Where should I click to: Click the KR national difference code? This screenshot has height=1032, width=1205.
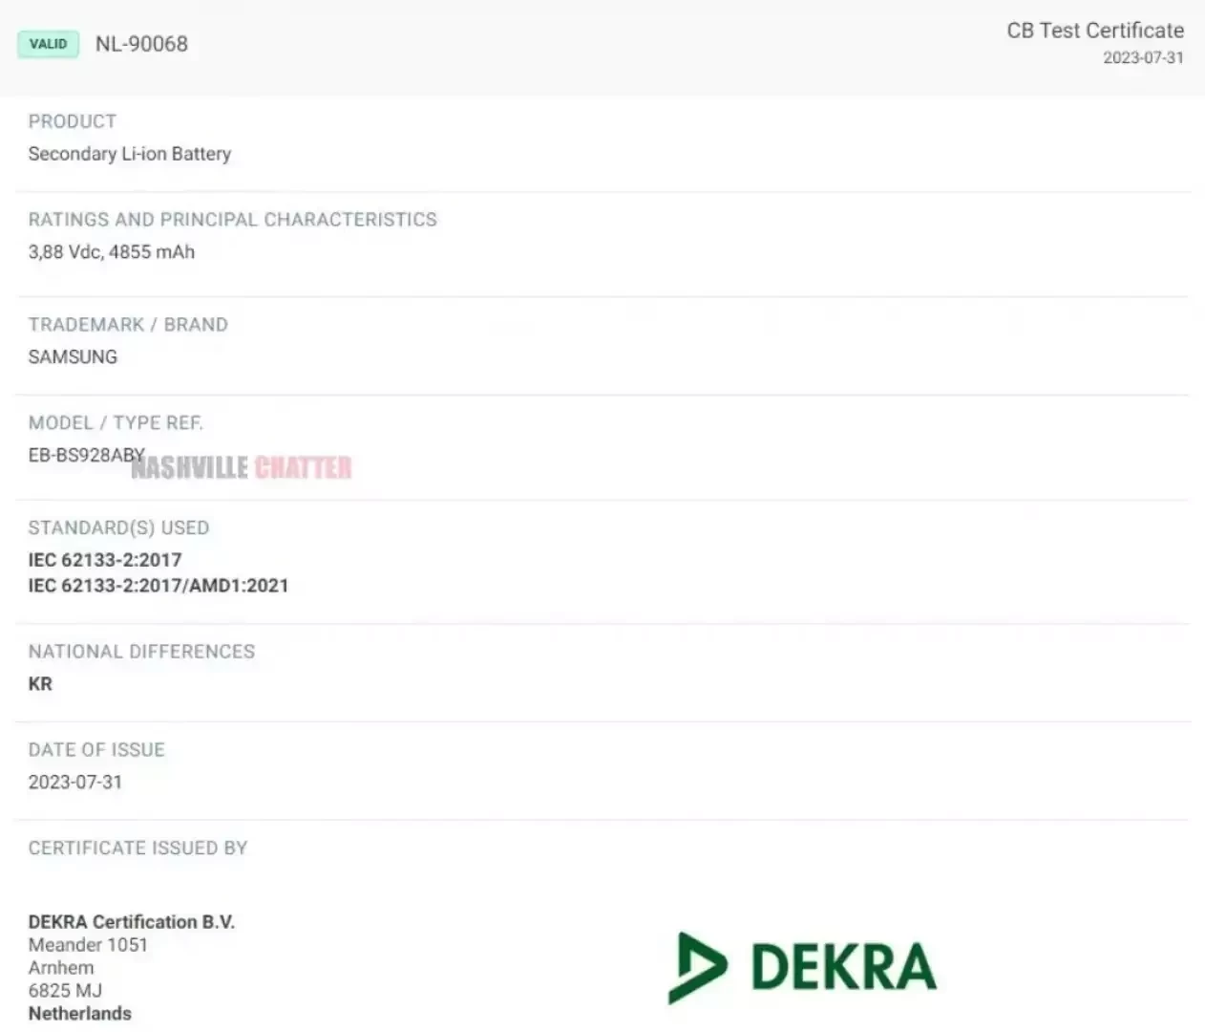[40, 684]
